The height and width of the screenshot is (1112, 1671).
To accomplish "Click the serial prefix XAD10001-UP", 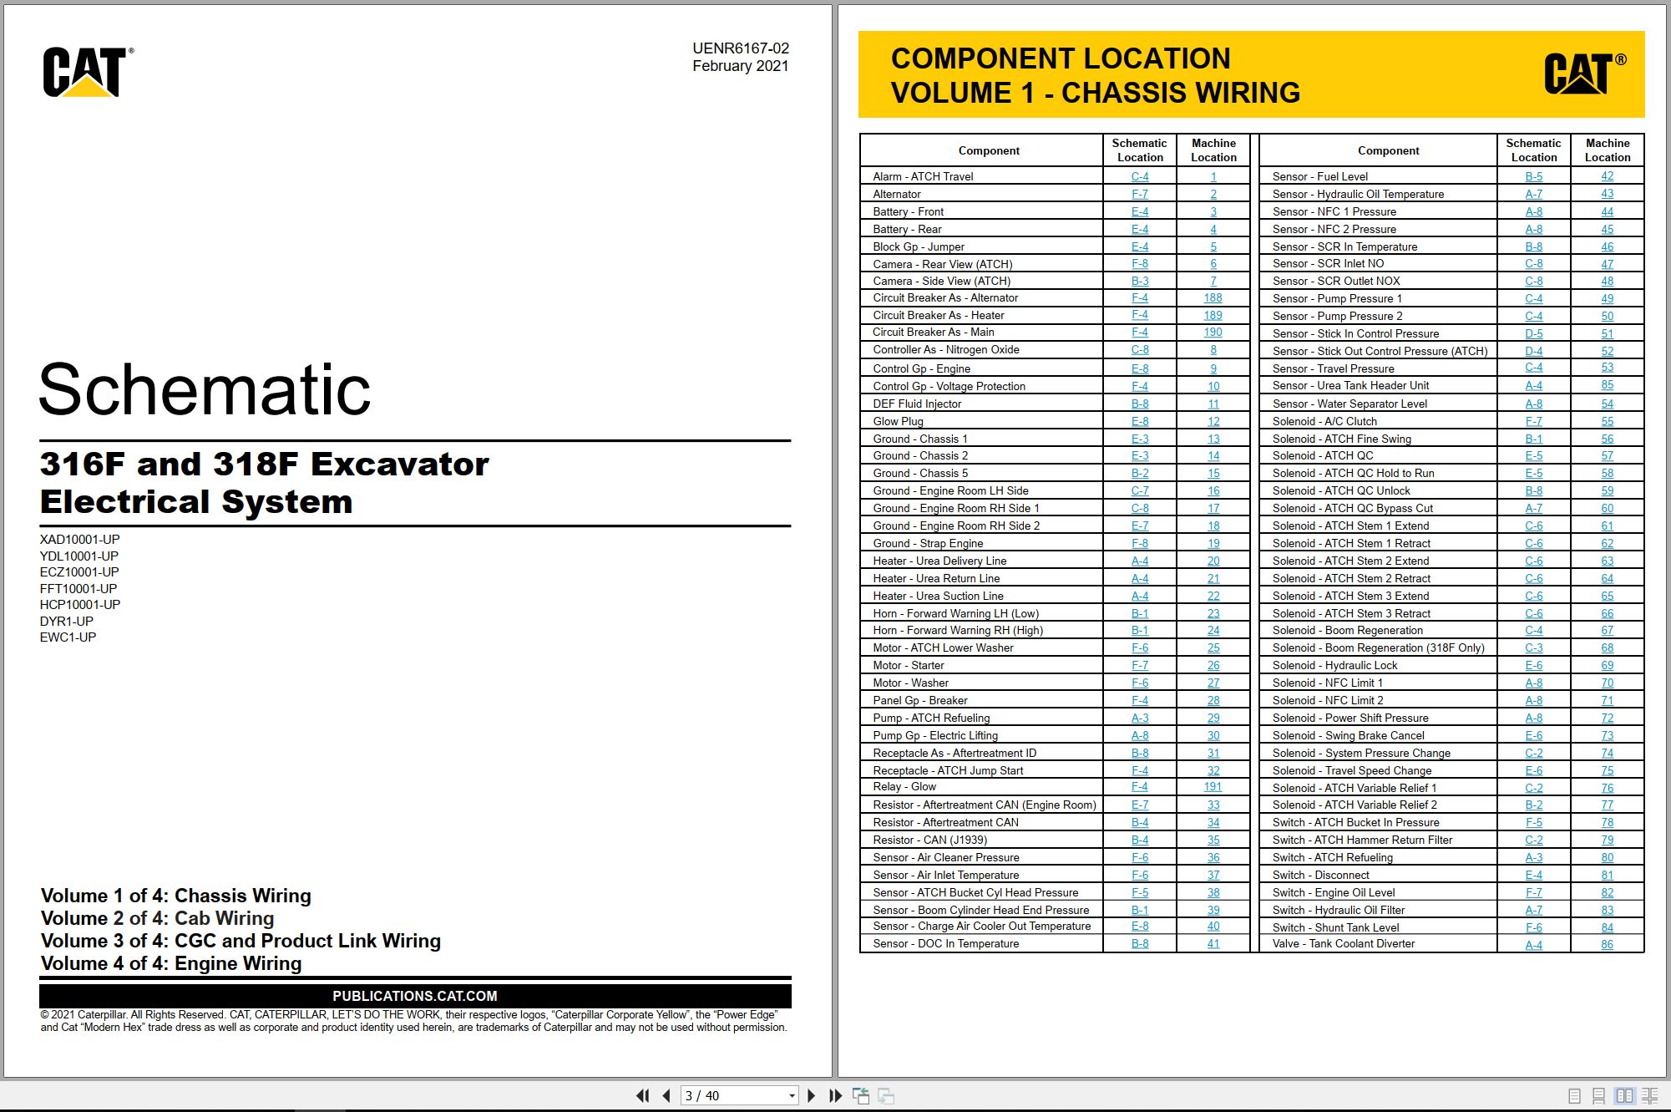I will click(80, 540).
